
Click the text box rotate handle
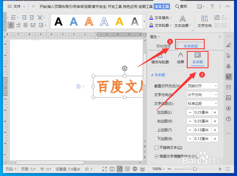[x=125, y=69]
